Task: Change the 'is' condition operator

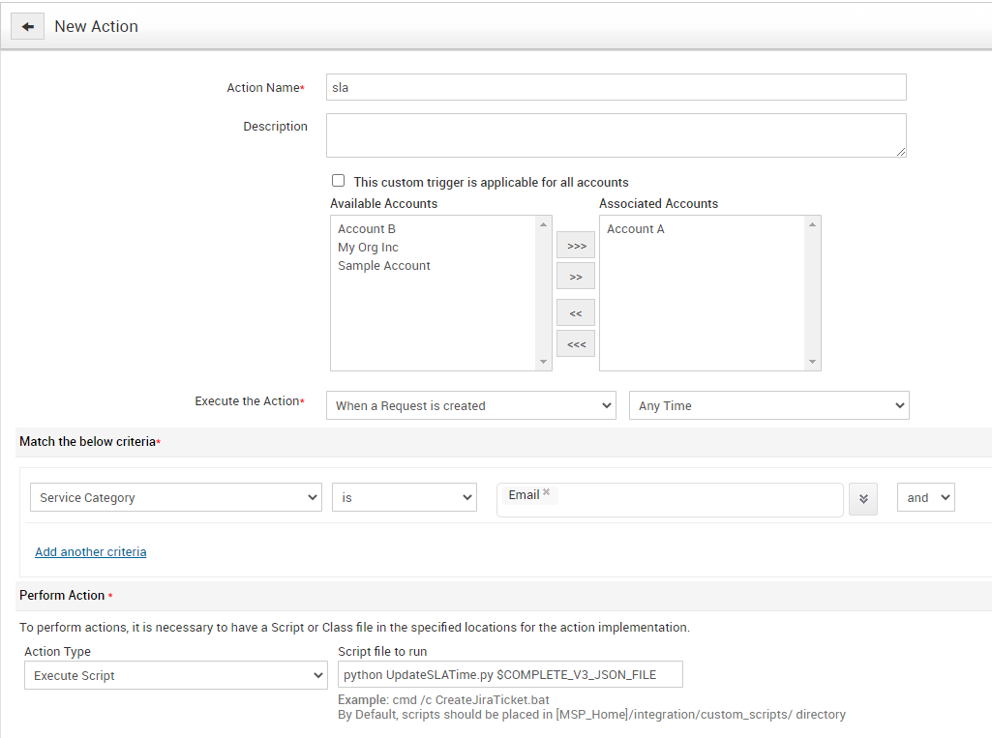Action: (404, 497)
